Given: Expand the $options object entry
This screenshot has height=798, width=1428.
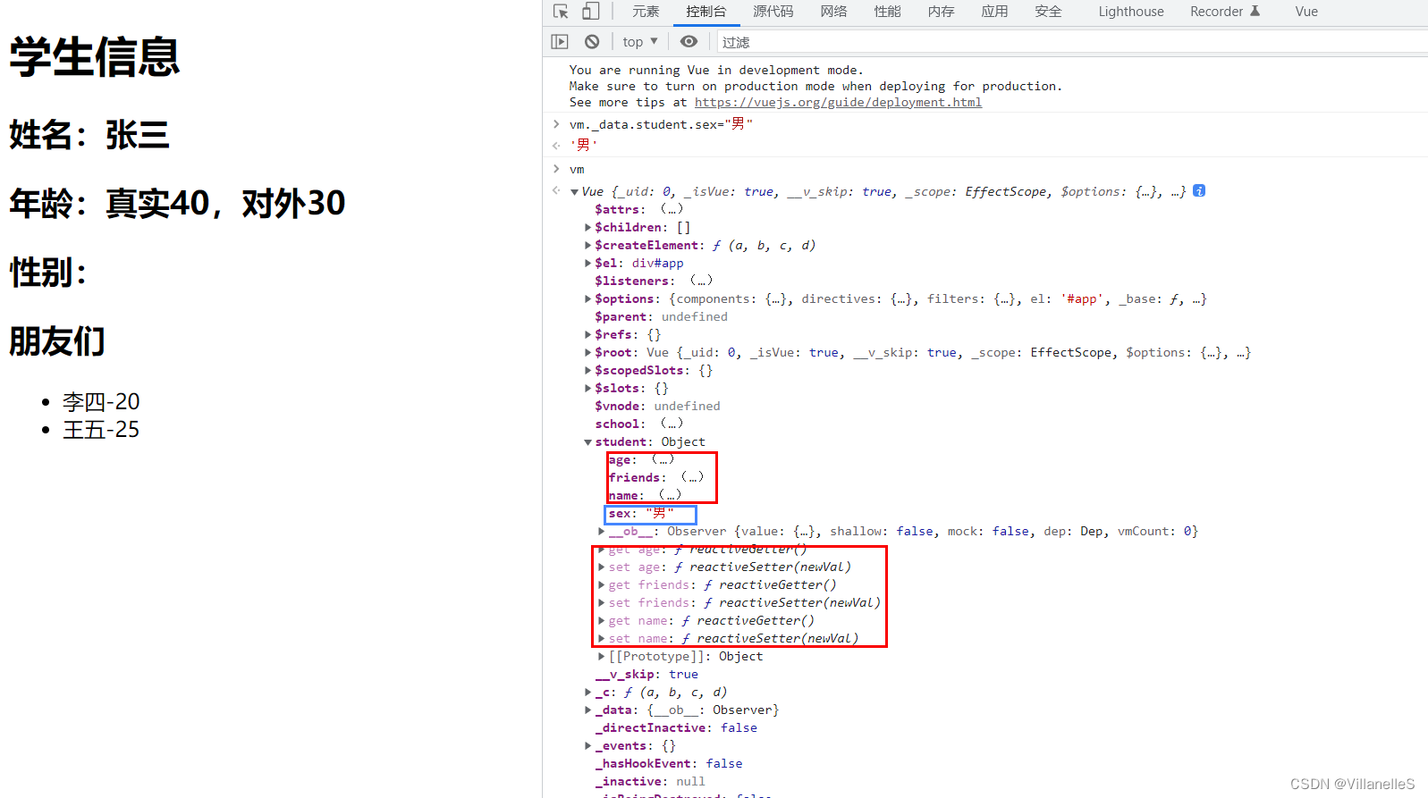Looking at the screenshot, I should tap(587, 298).
